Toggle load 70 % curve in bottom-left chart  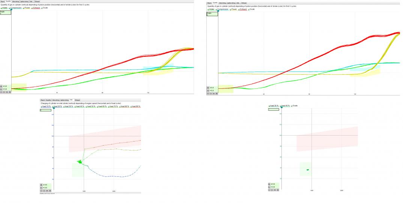pyautogui.click(x=113, y=106)
